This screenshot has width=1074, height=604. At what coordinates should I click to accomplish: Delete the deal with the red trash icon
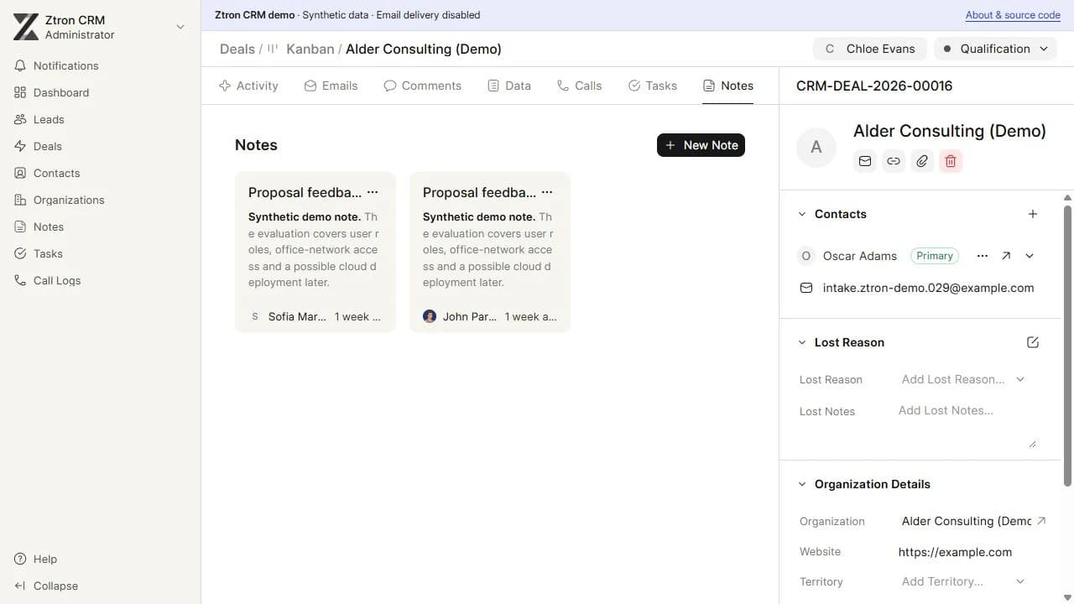951,161
